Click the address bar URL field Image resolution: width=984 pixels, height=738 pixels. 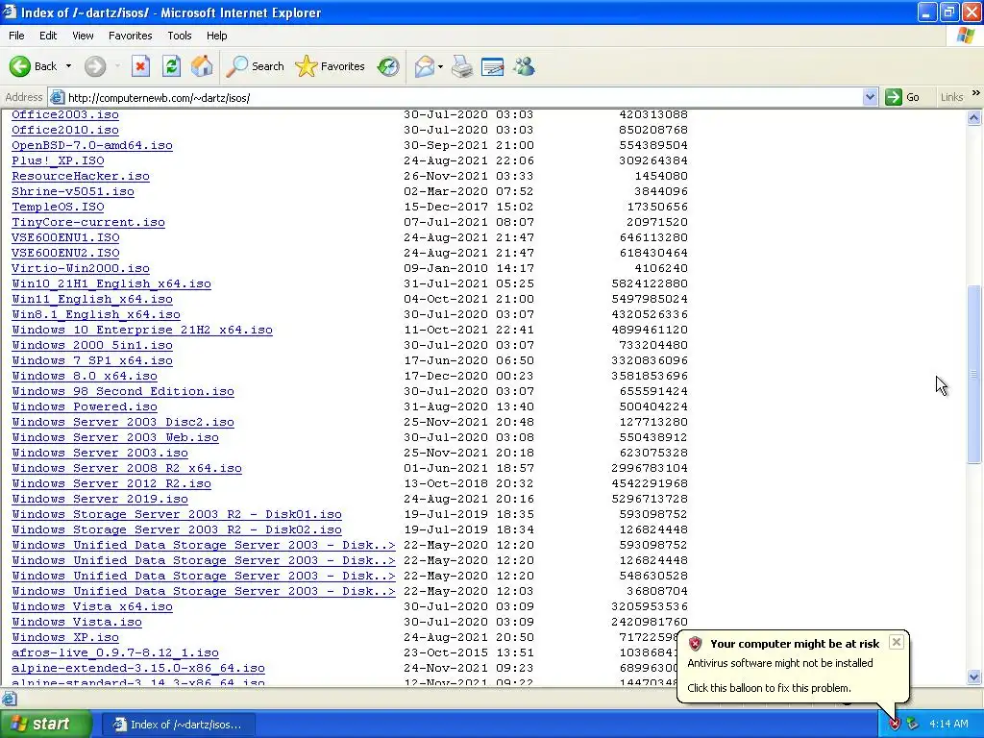463,97
